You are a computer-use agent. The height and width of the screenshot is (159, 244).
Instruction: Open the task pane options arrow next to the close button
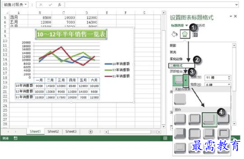click(x=231, y=16)
